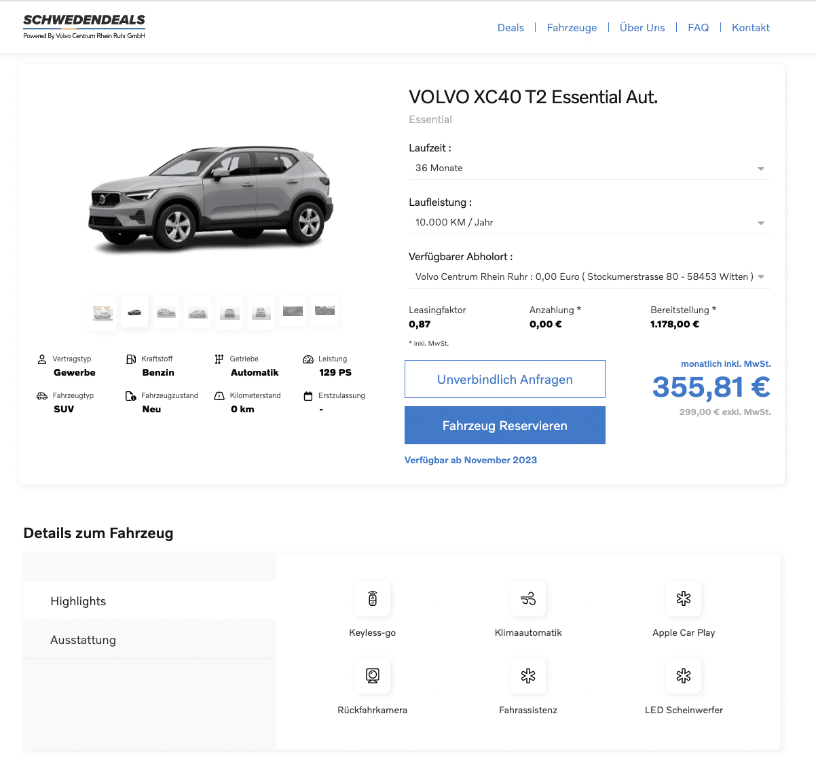816x773 pixels.
Task: Go to the FAQ page
Action: pyautogui.click(x=698, y=28)
